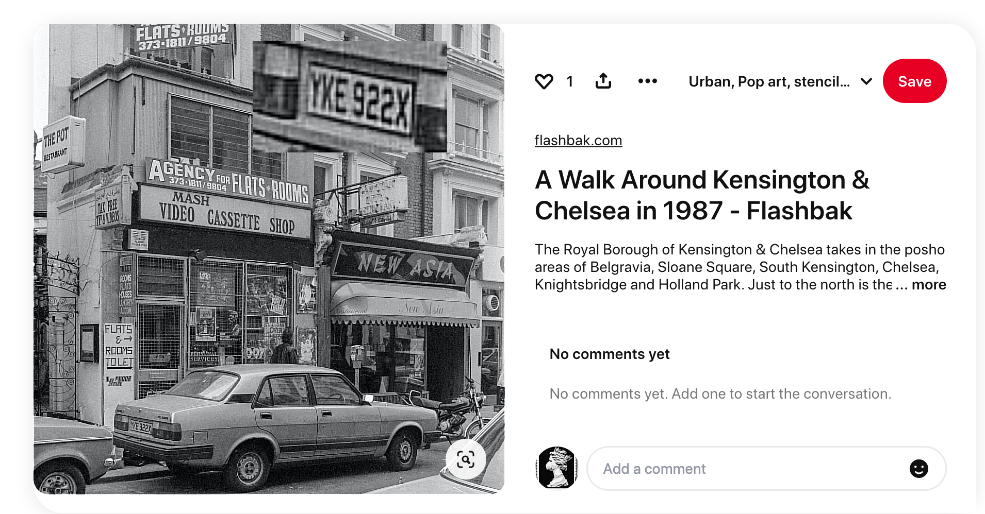Click the Add a comment field
This screenshot has height=514, width=985.
[x=766, y=469]
